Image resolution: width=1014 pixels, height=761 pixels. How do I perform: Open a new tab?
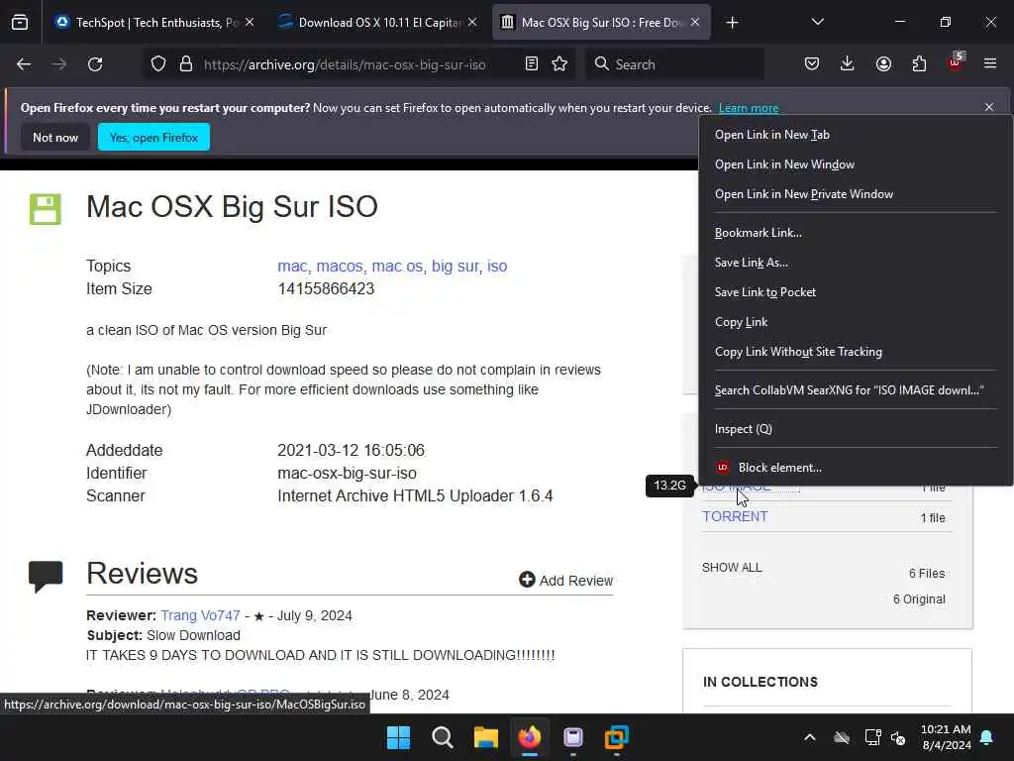pos(732,23)
